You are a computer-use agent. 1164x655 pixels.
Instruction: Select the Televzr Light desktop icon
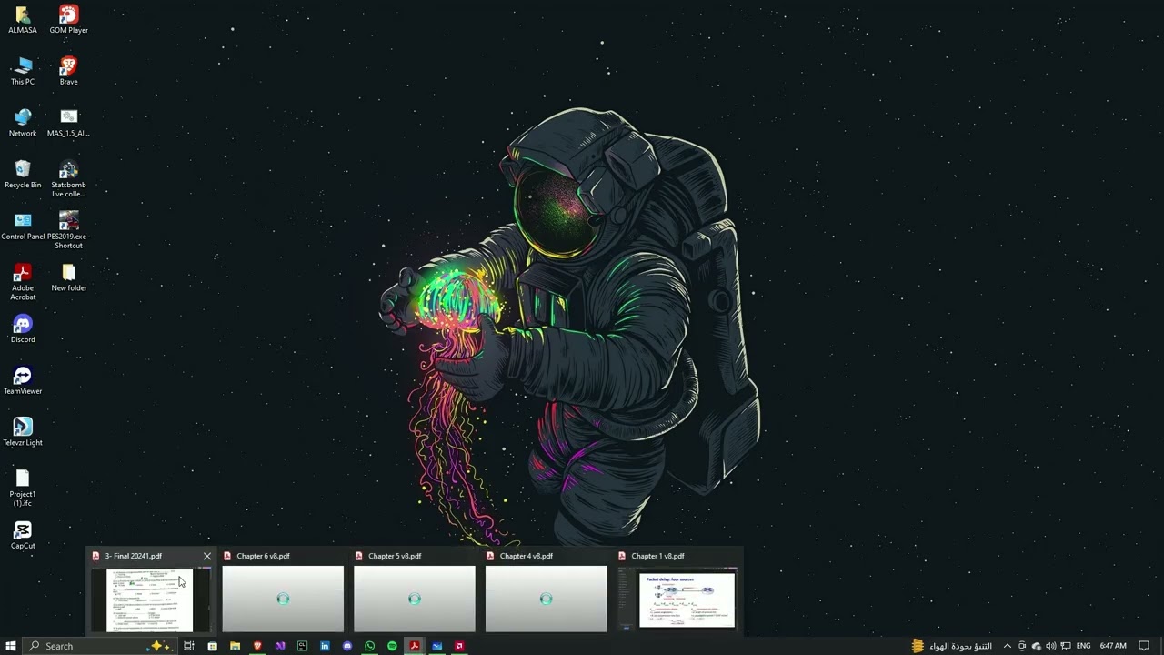point(23,433)
